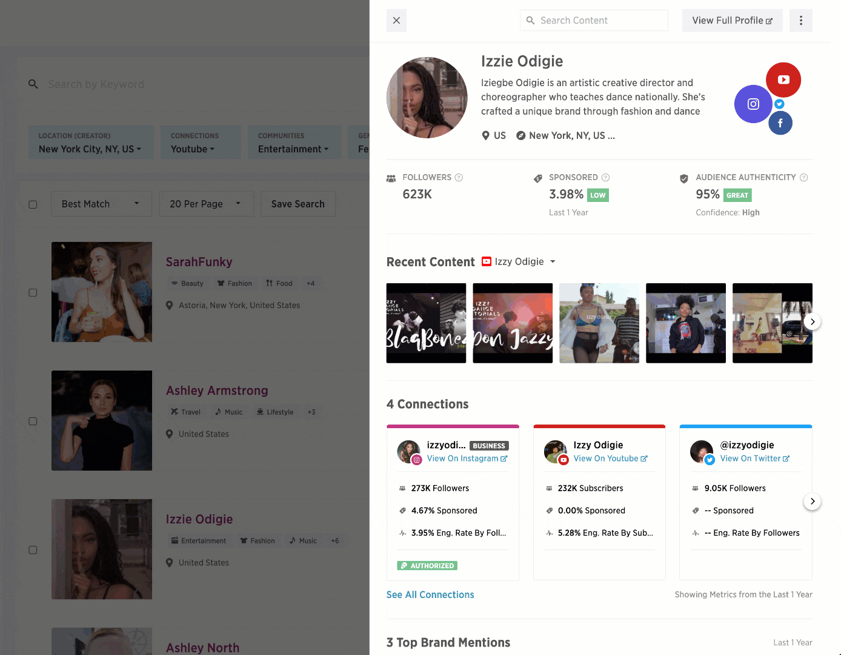Open the Don Jazzy video thumbnail
The height and width of the screenshot is (655, 841).
pyautogui.click(x=513, y=323)
